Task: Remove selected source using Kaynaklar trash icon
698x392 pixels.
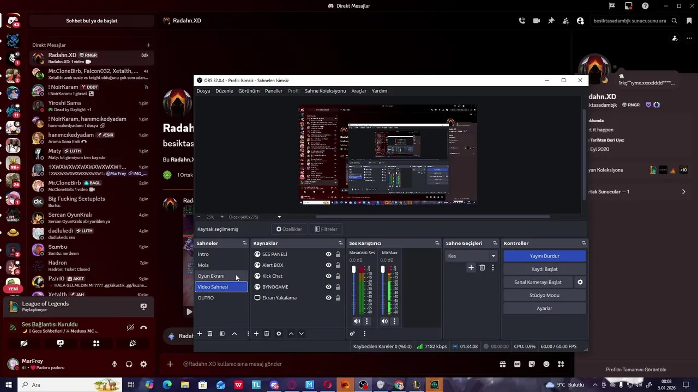Action: (x=267, y=334)
